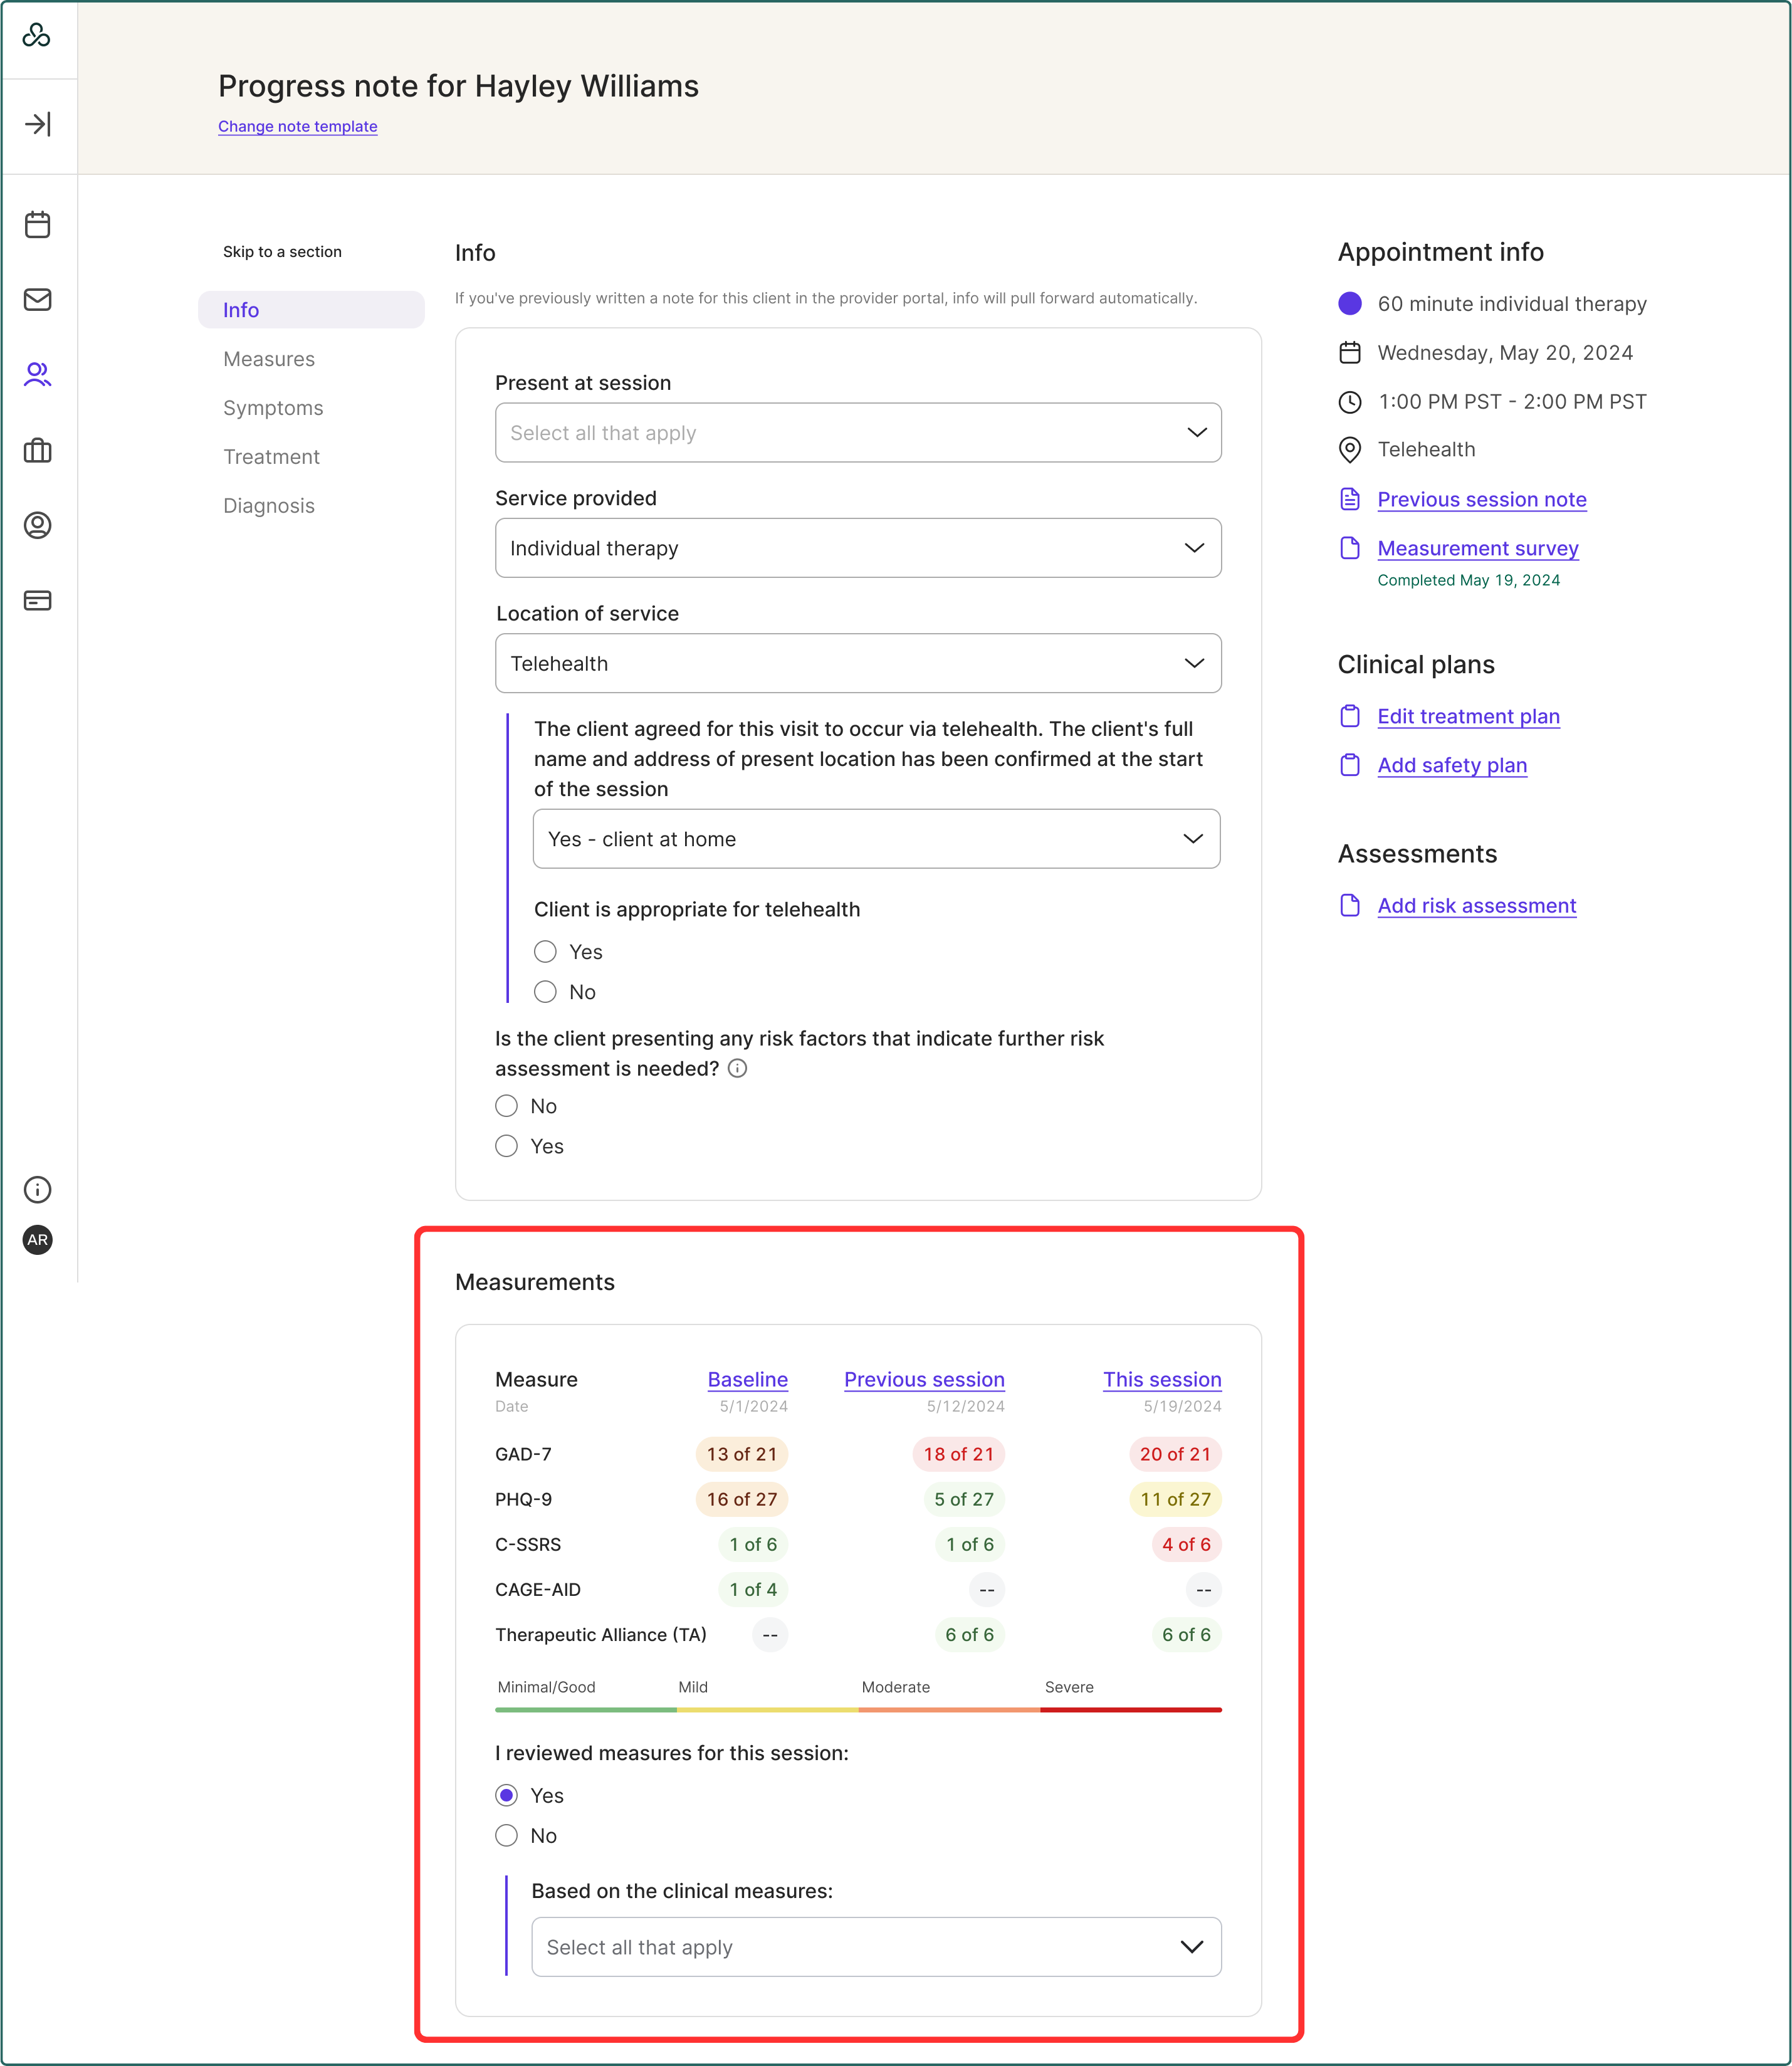Click the purple dot beside 60 minute therapy
1792x2066 pixels.
coord(1350,303)
